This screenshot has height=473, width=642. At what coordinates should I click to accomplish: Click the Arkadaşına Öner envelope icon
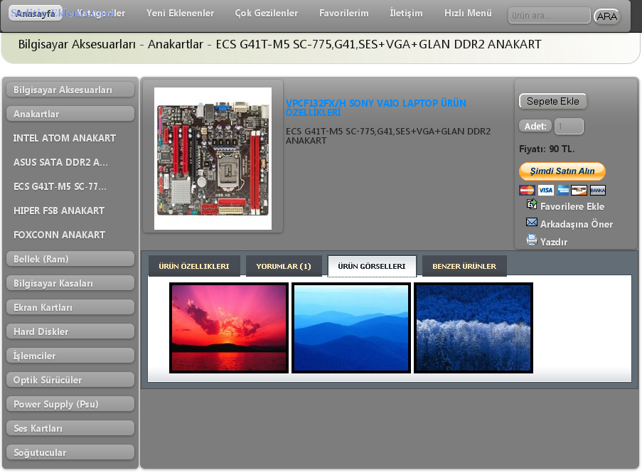point(532,222)
